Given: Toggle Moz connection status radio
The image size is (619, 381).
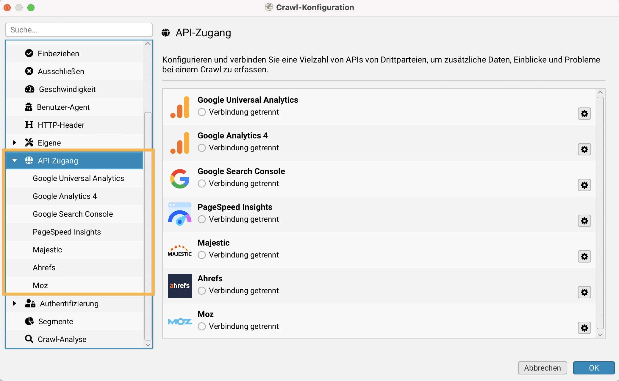Looking at the screenshot, I should point(202,327).
